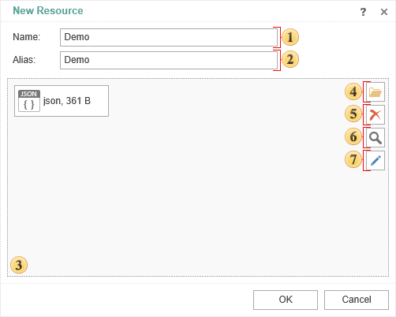Close the New Resource dialog

384,12
